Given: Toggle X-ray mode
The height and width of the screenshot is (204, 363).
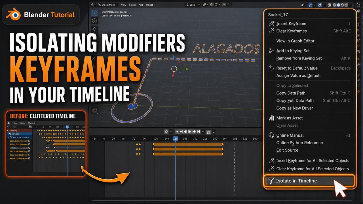Looking at the screenshot, I should (329, 5).
